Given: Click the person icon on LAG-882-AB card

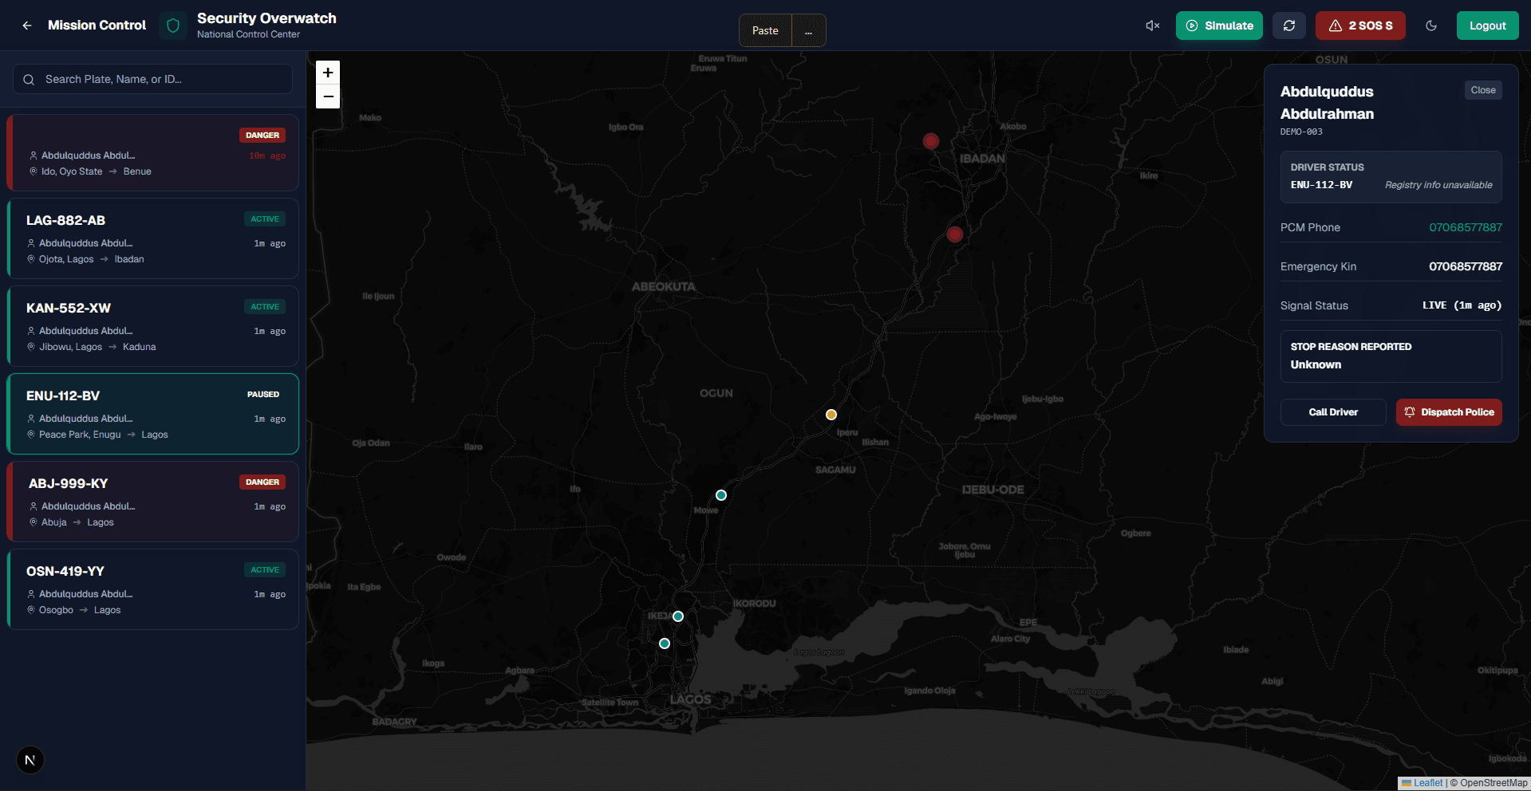Looking at the screenshot, I should click(31, 243).
